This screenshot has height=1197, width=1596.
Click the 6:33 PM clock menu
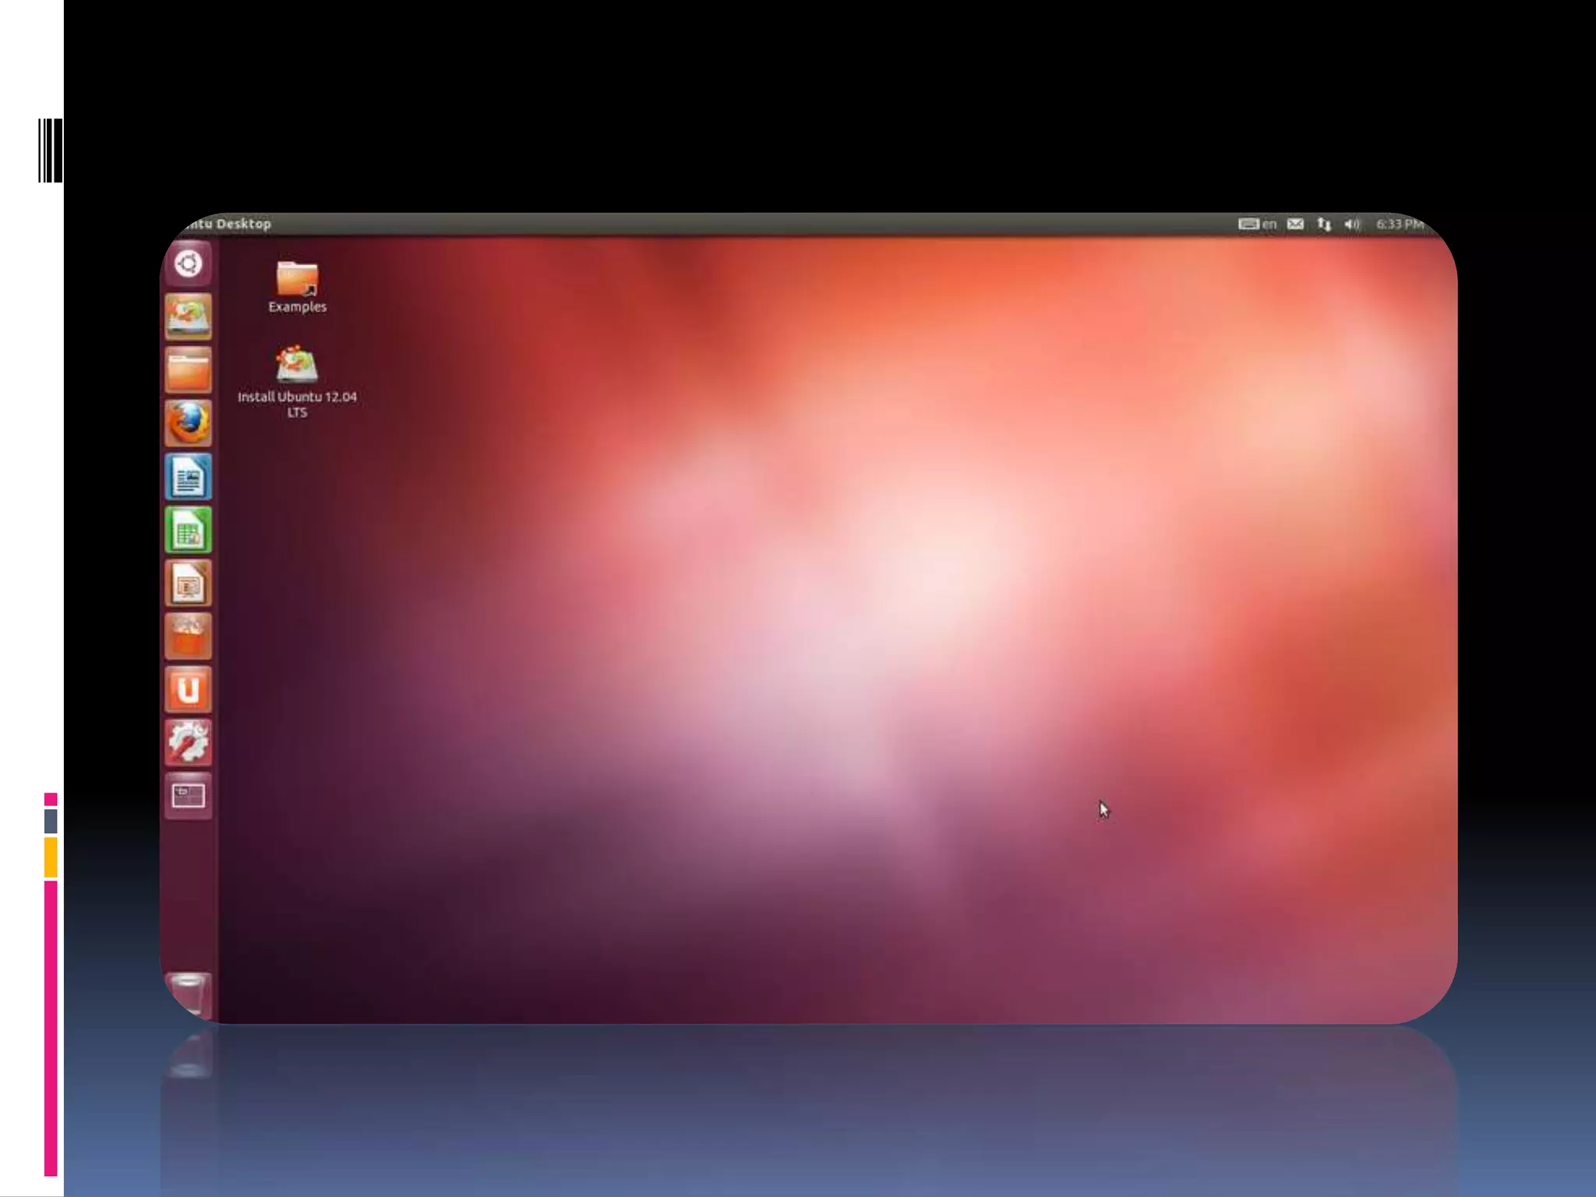pyautogui.click(x=1400, y=224)
